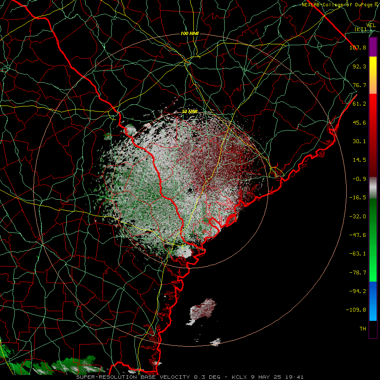Select the -0.9 value on the velocity scale

coord(359,179)
